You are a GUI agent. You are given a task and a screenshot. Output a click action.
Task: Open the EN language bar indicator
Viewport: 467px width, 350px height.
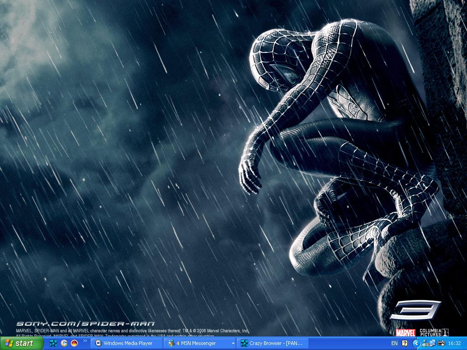[x=394, y=343]
